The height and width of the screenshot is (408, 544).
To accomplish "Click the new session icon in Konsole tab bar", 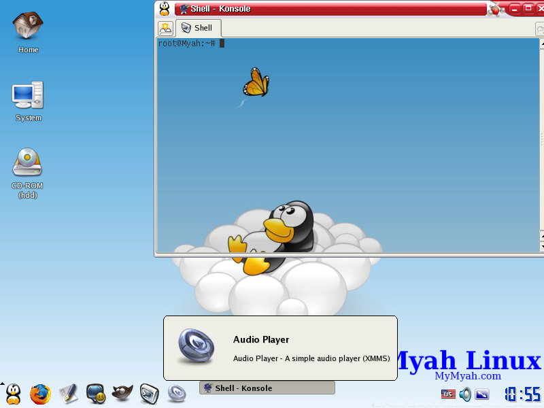I will [x=165, y=28].
